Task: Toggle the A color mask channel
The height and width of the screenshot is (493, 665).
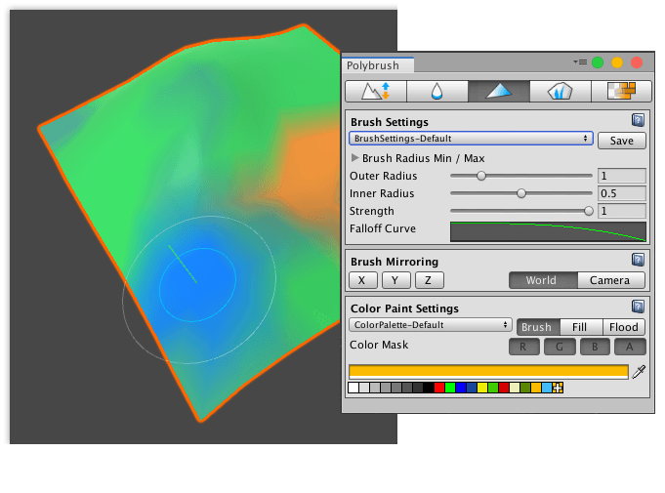Action: click(x=630, y=347)
